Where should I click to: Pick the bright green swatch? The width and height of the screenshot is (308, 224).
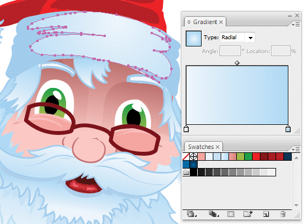[248, 157]
